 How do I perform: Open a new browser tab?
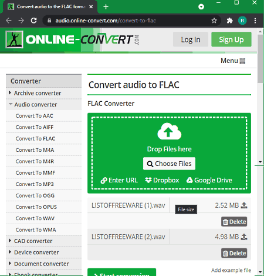click(106, 6)
